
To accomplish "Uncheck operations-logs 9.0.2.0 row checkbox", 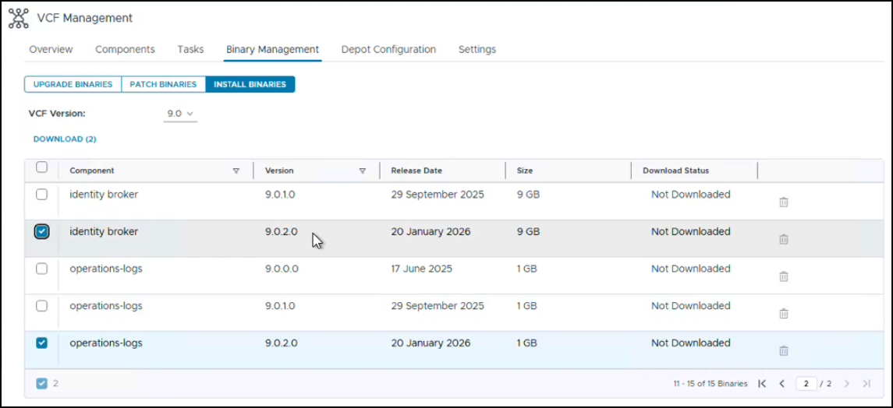I will [41, 343].
